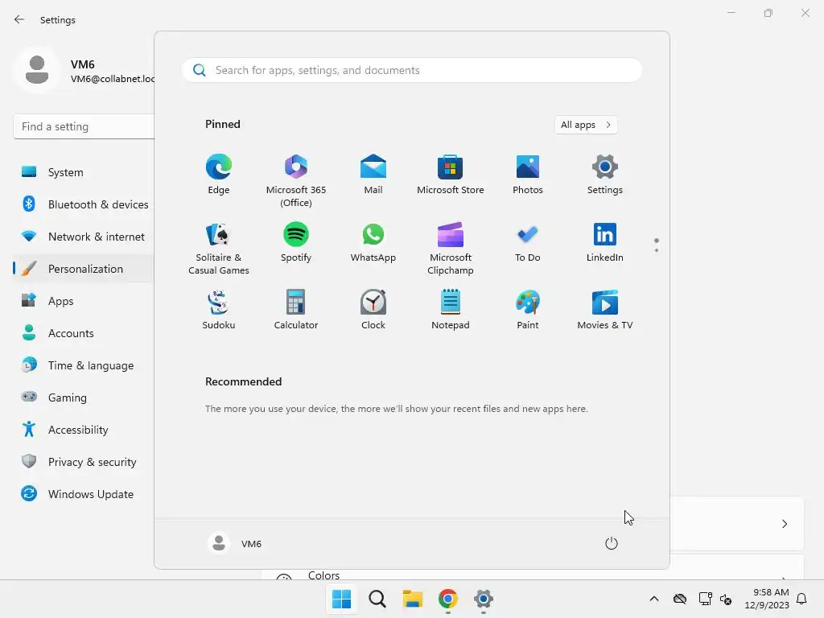Go to next page of pinned apps
This screenshot has height=618, width=824.
click(657, 250)
